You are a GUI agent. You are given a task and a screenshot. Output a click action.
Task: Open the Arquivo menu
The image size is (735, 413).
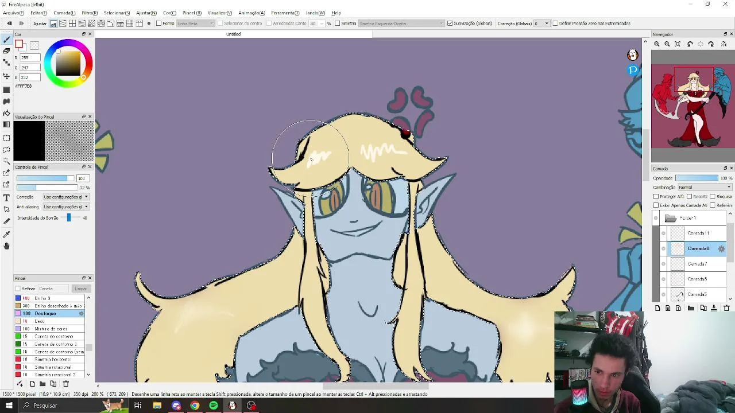[14, 13]
